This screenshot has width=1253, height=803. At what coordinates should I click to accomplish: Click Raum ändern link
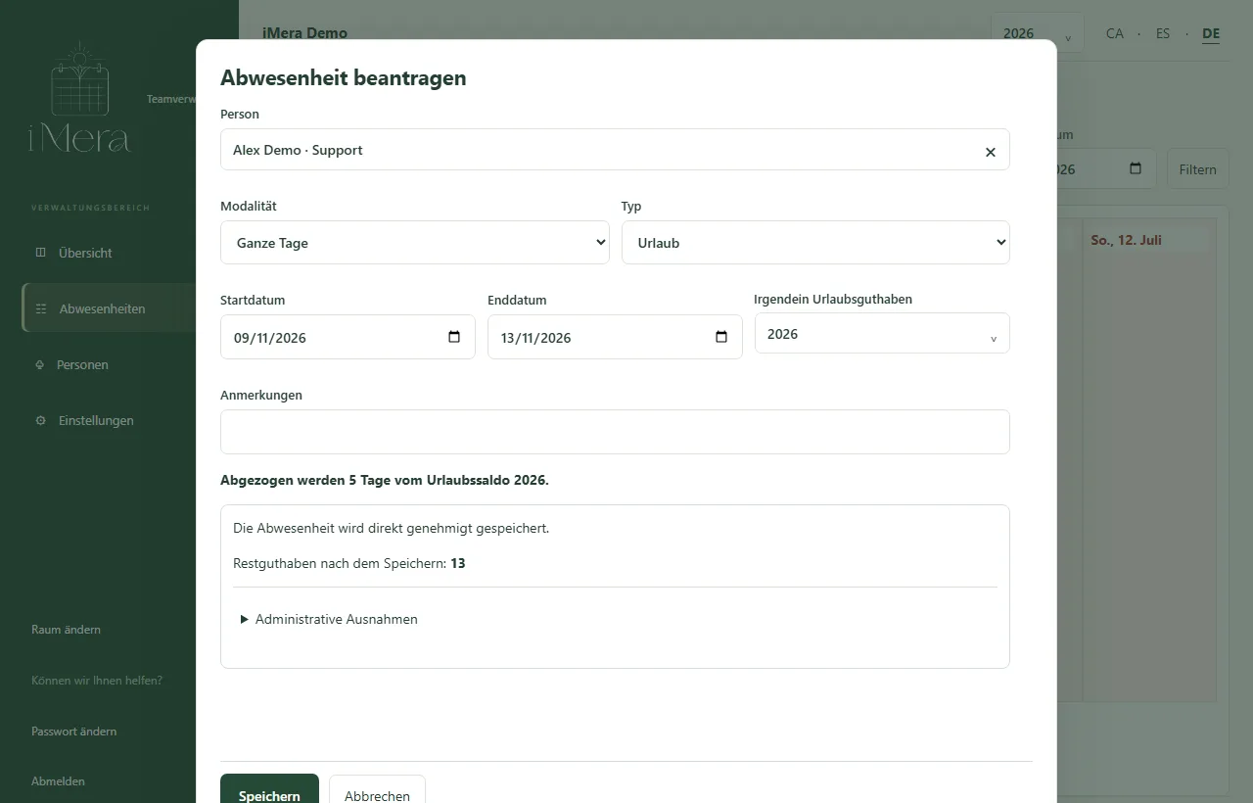click(x=66, y=630)
